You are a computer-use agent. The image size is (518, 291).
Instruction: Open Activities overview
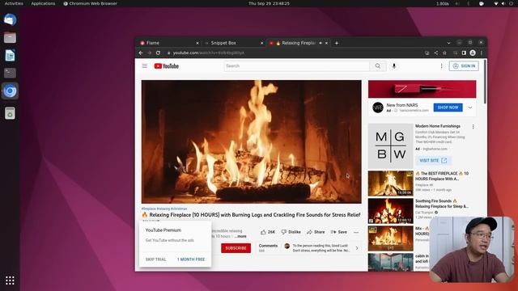coord(14,3)
